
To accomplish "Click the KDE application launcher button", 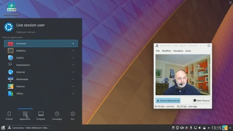I will pyautogui.click(x=3, y=128).
